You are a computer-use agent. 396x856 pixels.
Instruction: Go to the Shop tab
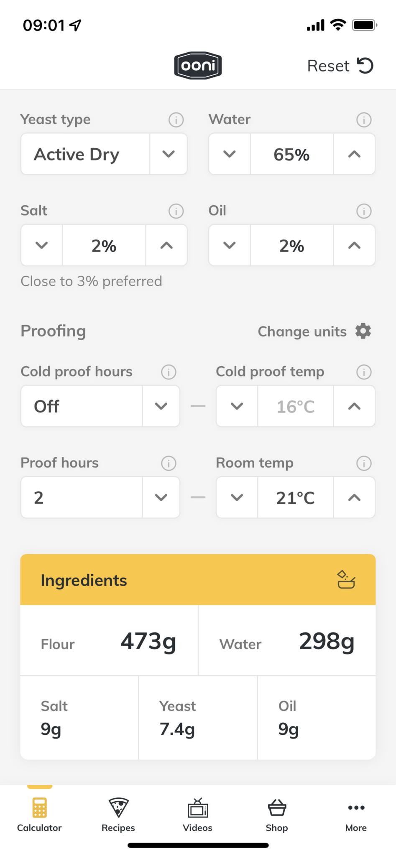click(x=277, y=815)
